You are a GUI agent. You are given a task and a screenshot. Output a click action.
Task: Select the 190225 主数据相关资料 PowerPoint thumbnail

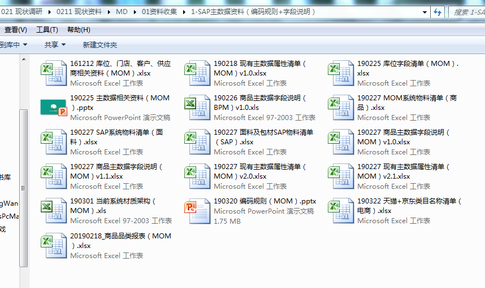54,107
